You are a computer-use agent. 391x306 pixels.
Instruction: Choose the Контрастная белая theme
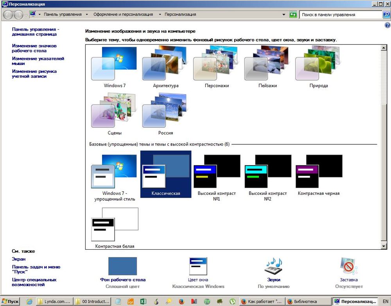click(x=115, y=228)
